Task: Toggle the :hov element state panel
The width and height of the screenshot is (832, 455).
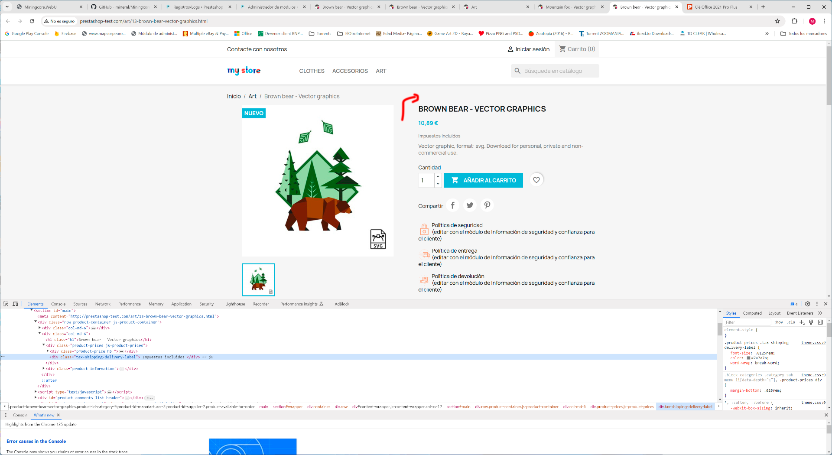Action: tap(779, 322)
